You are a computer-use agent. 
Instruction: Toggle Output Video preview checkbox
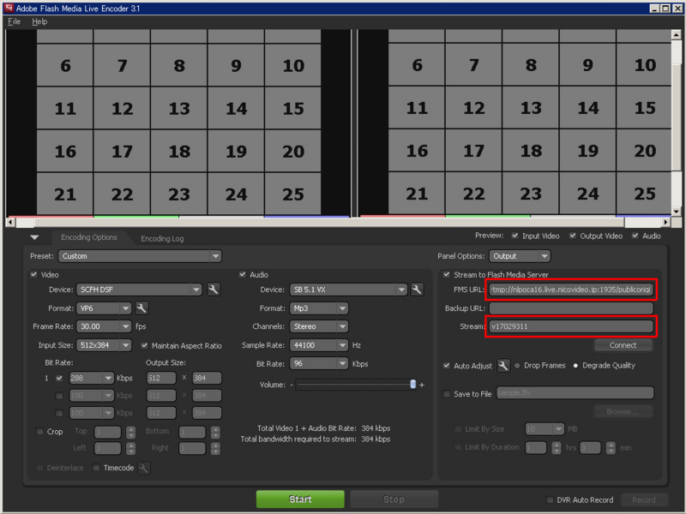tap(573, 236)
